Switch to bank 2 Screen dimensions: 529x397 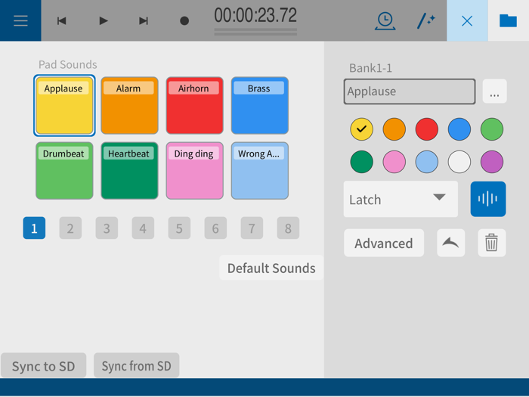pyautogui.click(x=70, y=228)
